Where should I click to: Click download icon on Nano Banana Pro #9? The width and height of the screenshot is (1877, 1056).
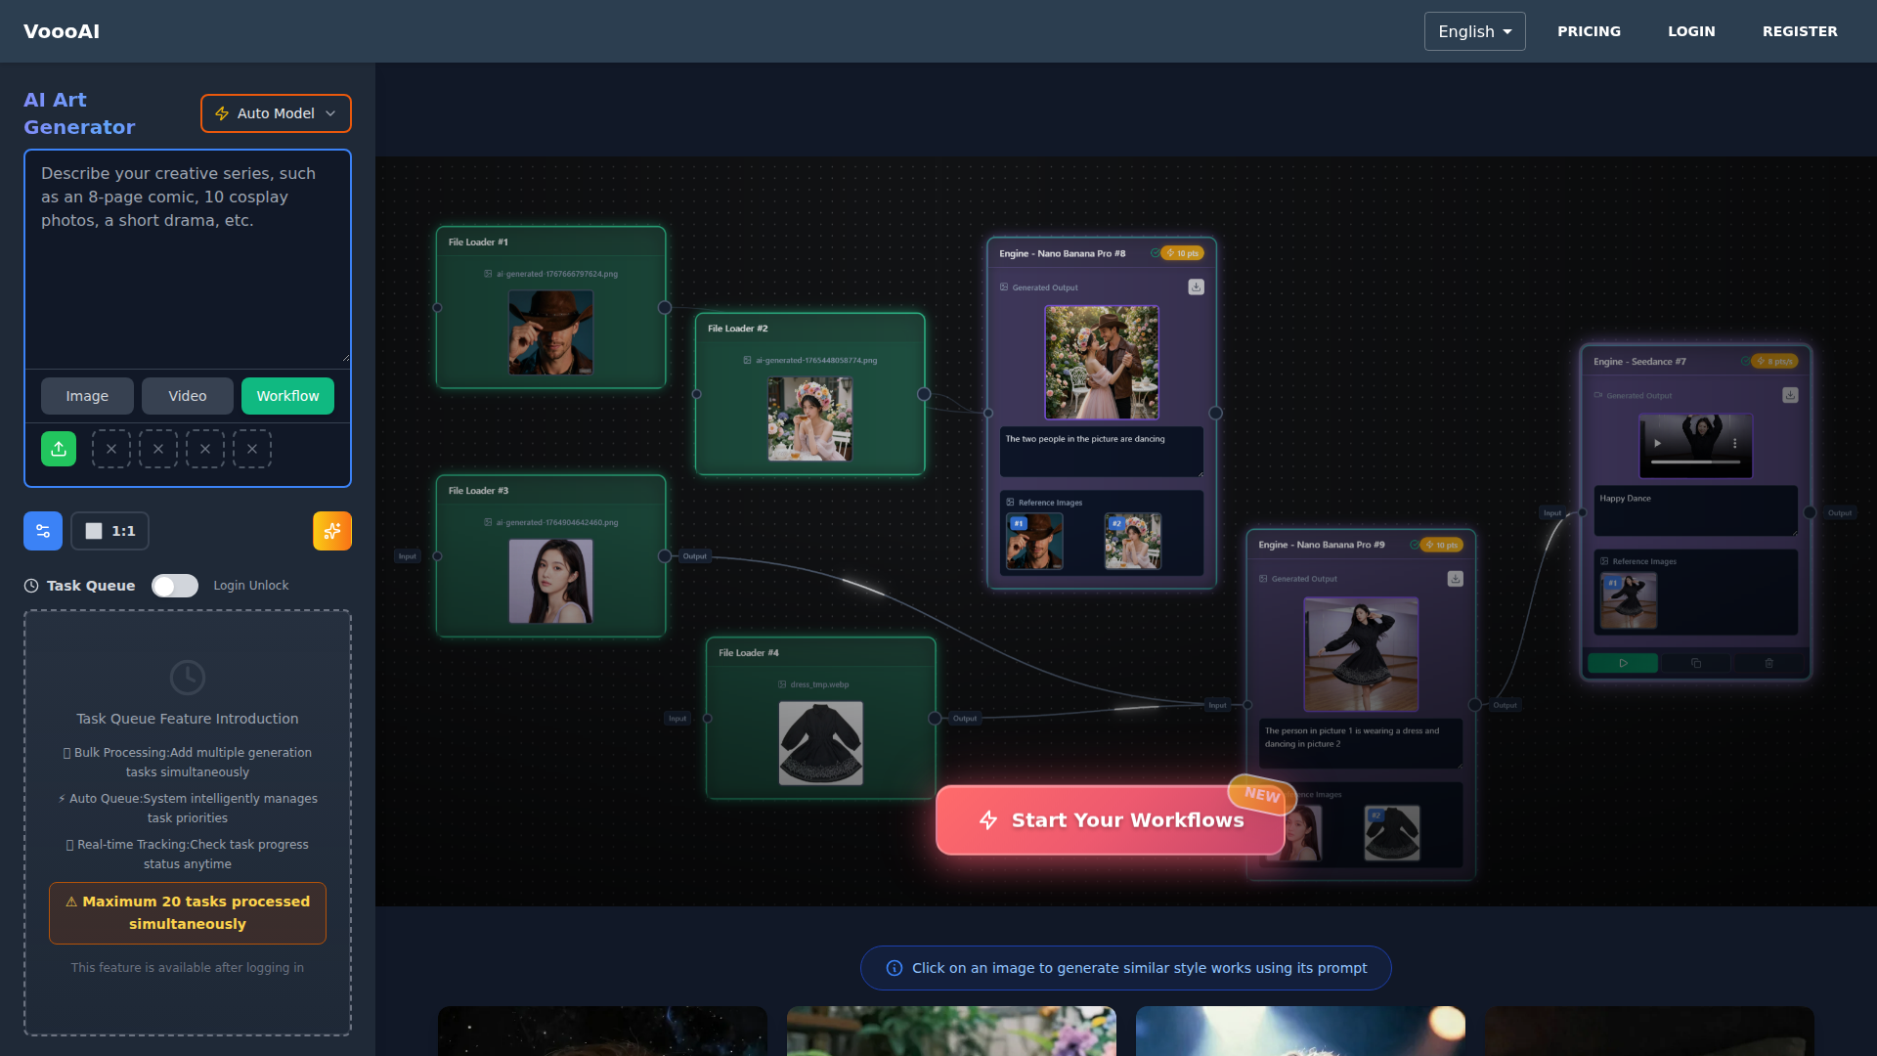pos(1455,579)
